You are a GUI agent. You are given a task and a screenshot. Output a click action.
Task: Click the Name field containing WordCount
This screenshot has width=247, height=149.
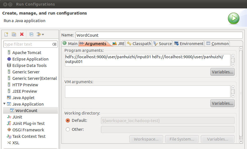pos(159,35)
